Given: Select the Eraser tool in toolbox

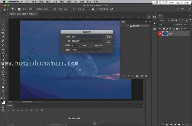Looking at the screenshot, I should [x=3, y=56].
